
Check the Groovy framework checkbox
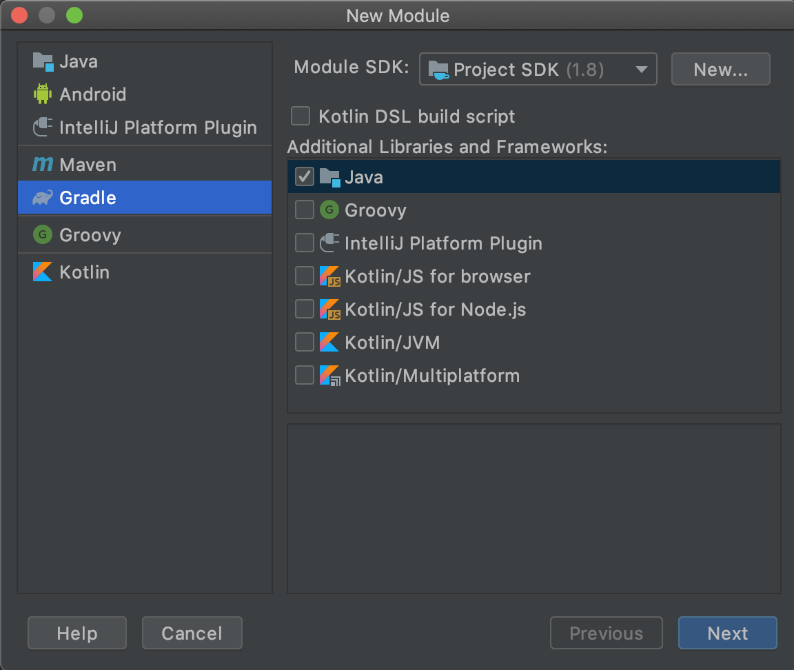tap(305, 210)
